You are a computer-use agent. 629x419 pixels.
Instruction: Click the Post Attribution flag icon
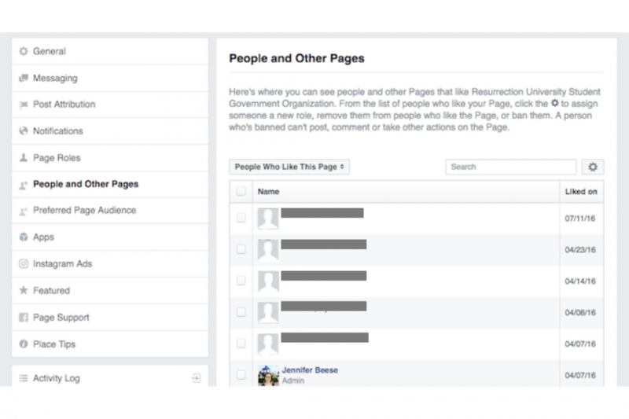(x=24, y=105)
